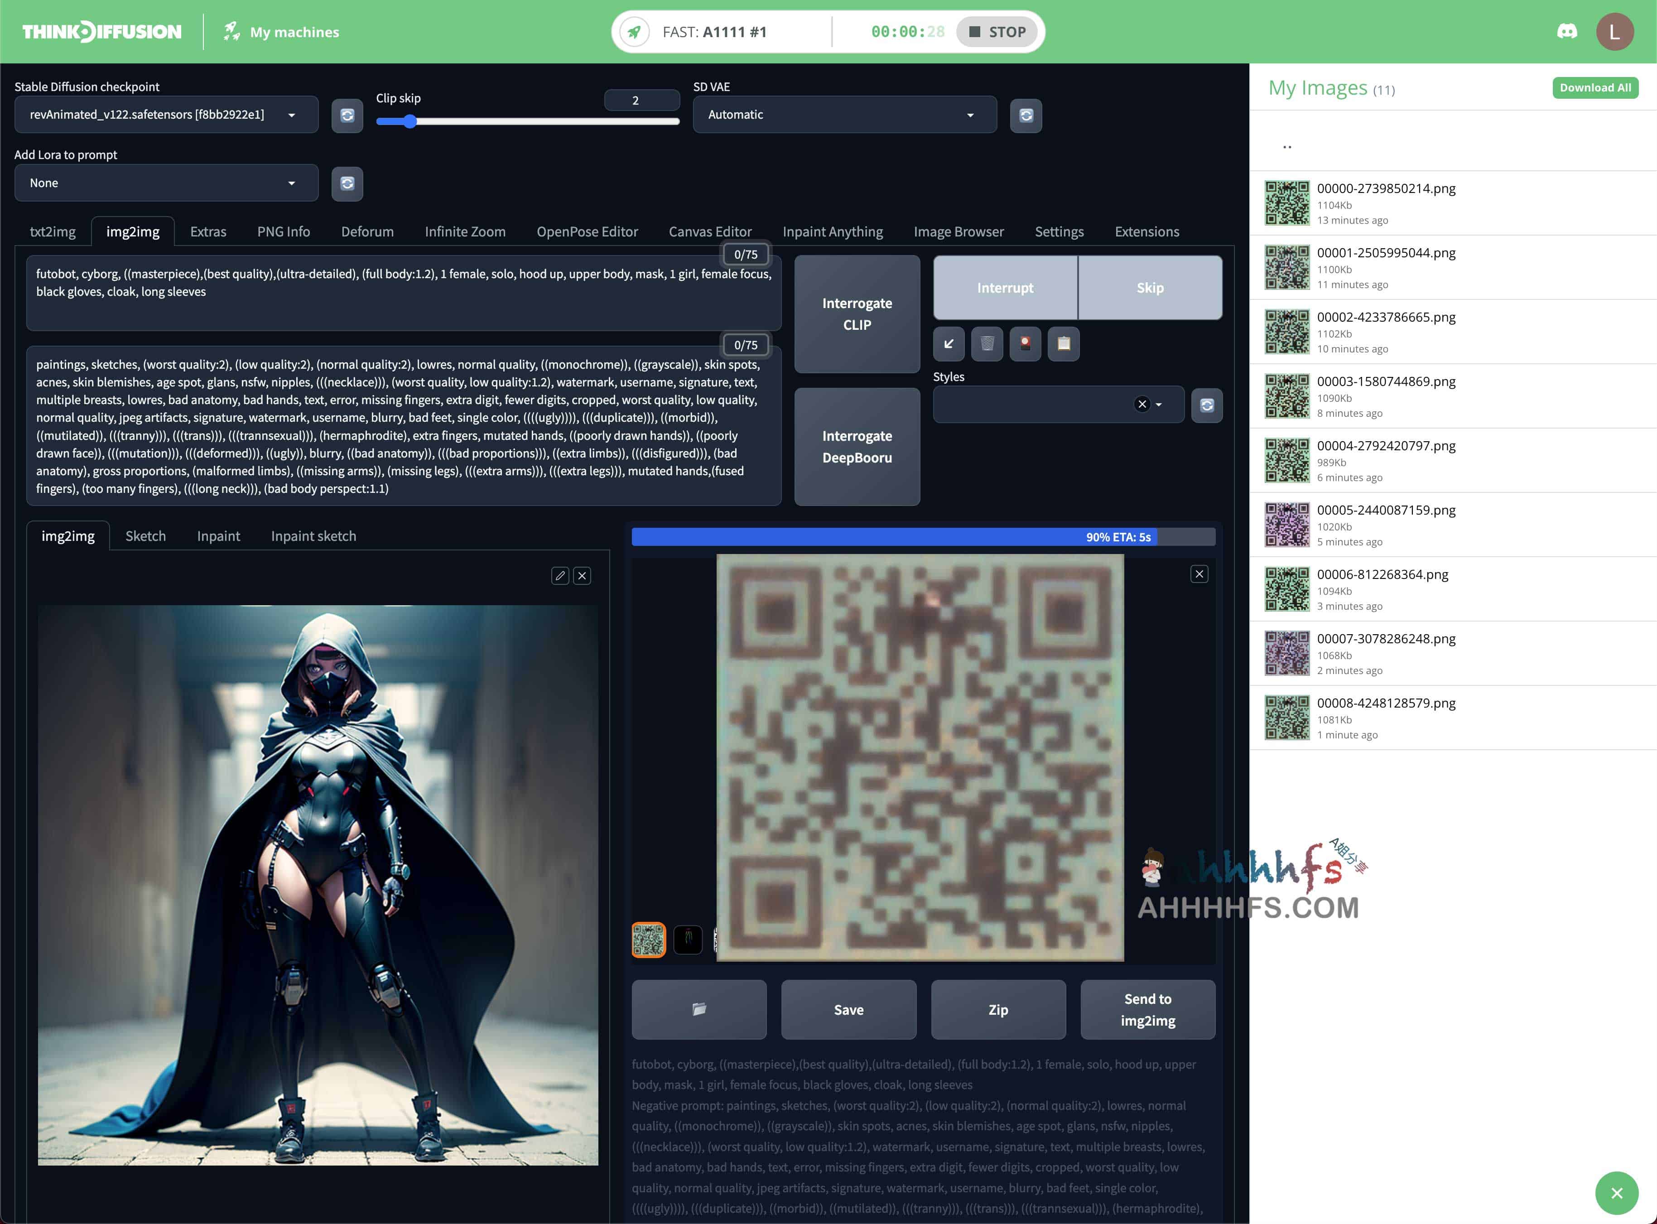
Task: Click the reset icon next to Add Lora
Action: (346, 183)
